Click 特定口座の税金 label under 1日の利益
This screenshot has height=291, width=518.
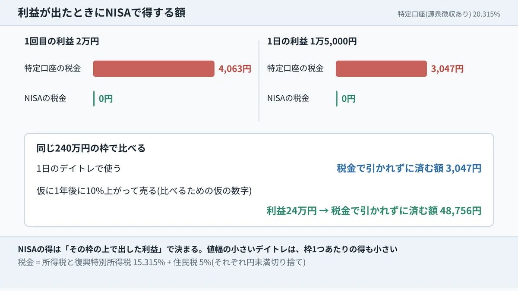click(295, 68)
